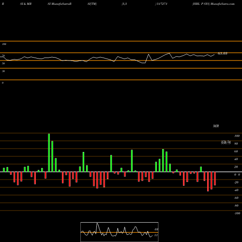Click the MR axis label -40

pos(236,190)
